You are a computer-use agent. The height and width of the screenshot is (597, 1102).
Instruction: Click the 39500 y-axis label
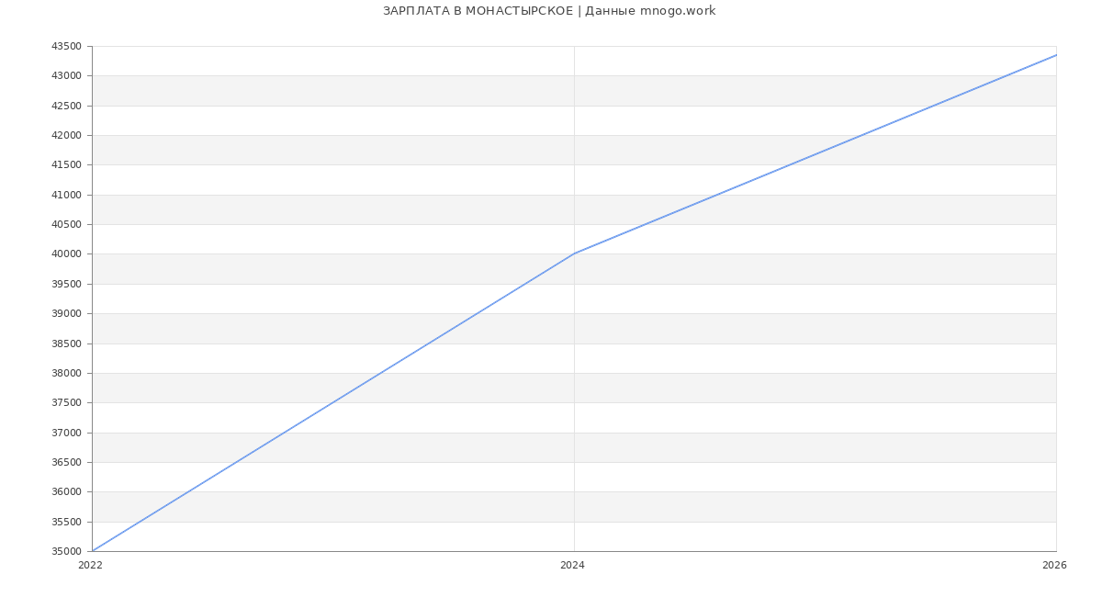click(x=66, y=284)
